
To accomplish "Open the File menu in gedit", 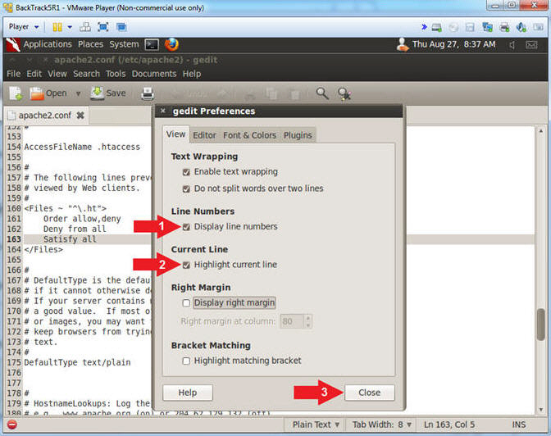I will pos(13,74).
